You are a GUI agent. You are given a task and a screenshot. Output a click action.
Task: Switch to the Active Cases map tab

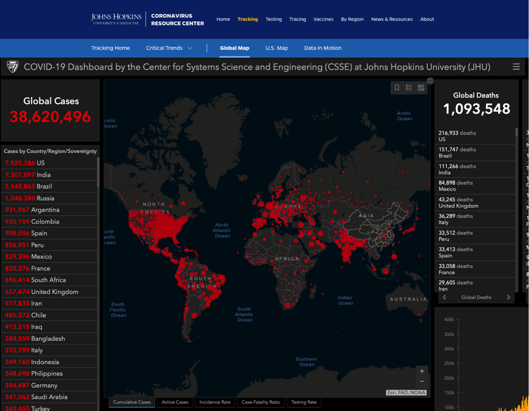[175, 402]
